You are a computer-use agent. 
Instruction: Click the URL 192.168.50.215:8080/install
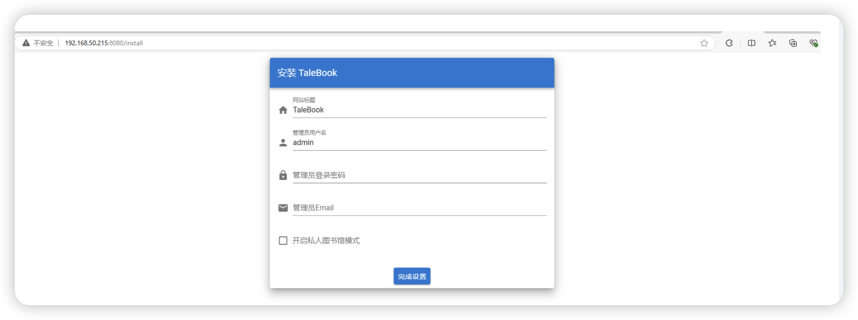[x=104, y=43]
